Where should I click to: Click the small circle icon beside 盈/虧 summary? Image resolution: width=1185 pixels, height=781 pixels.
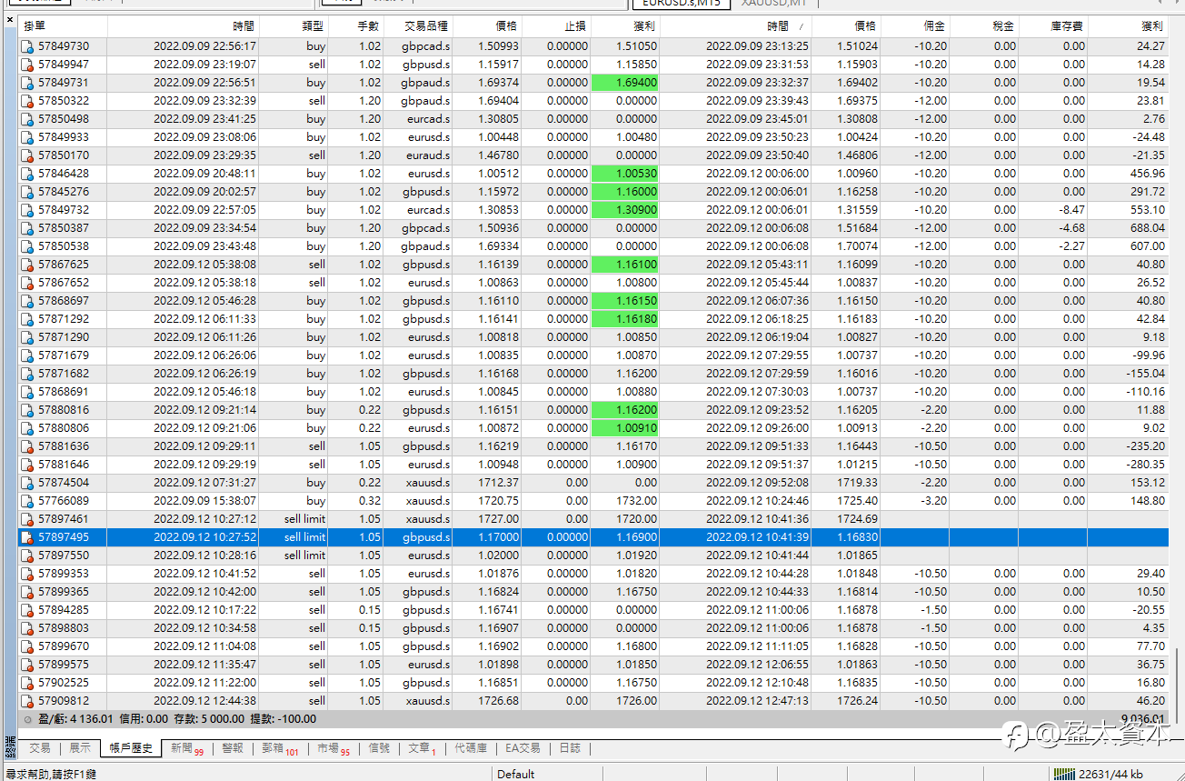(x=27, y=719)
